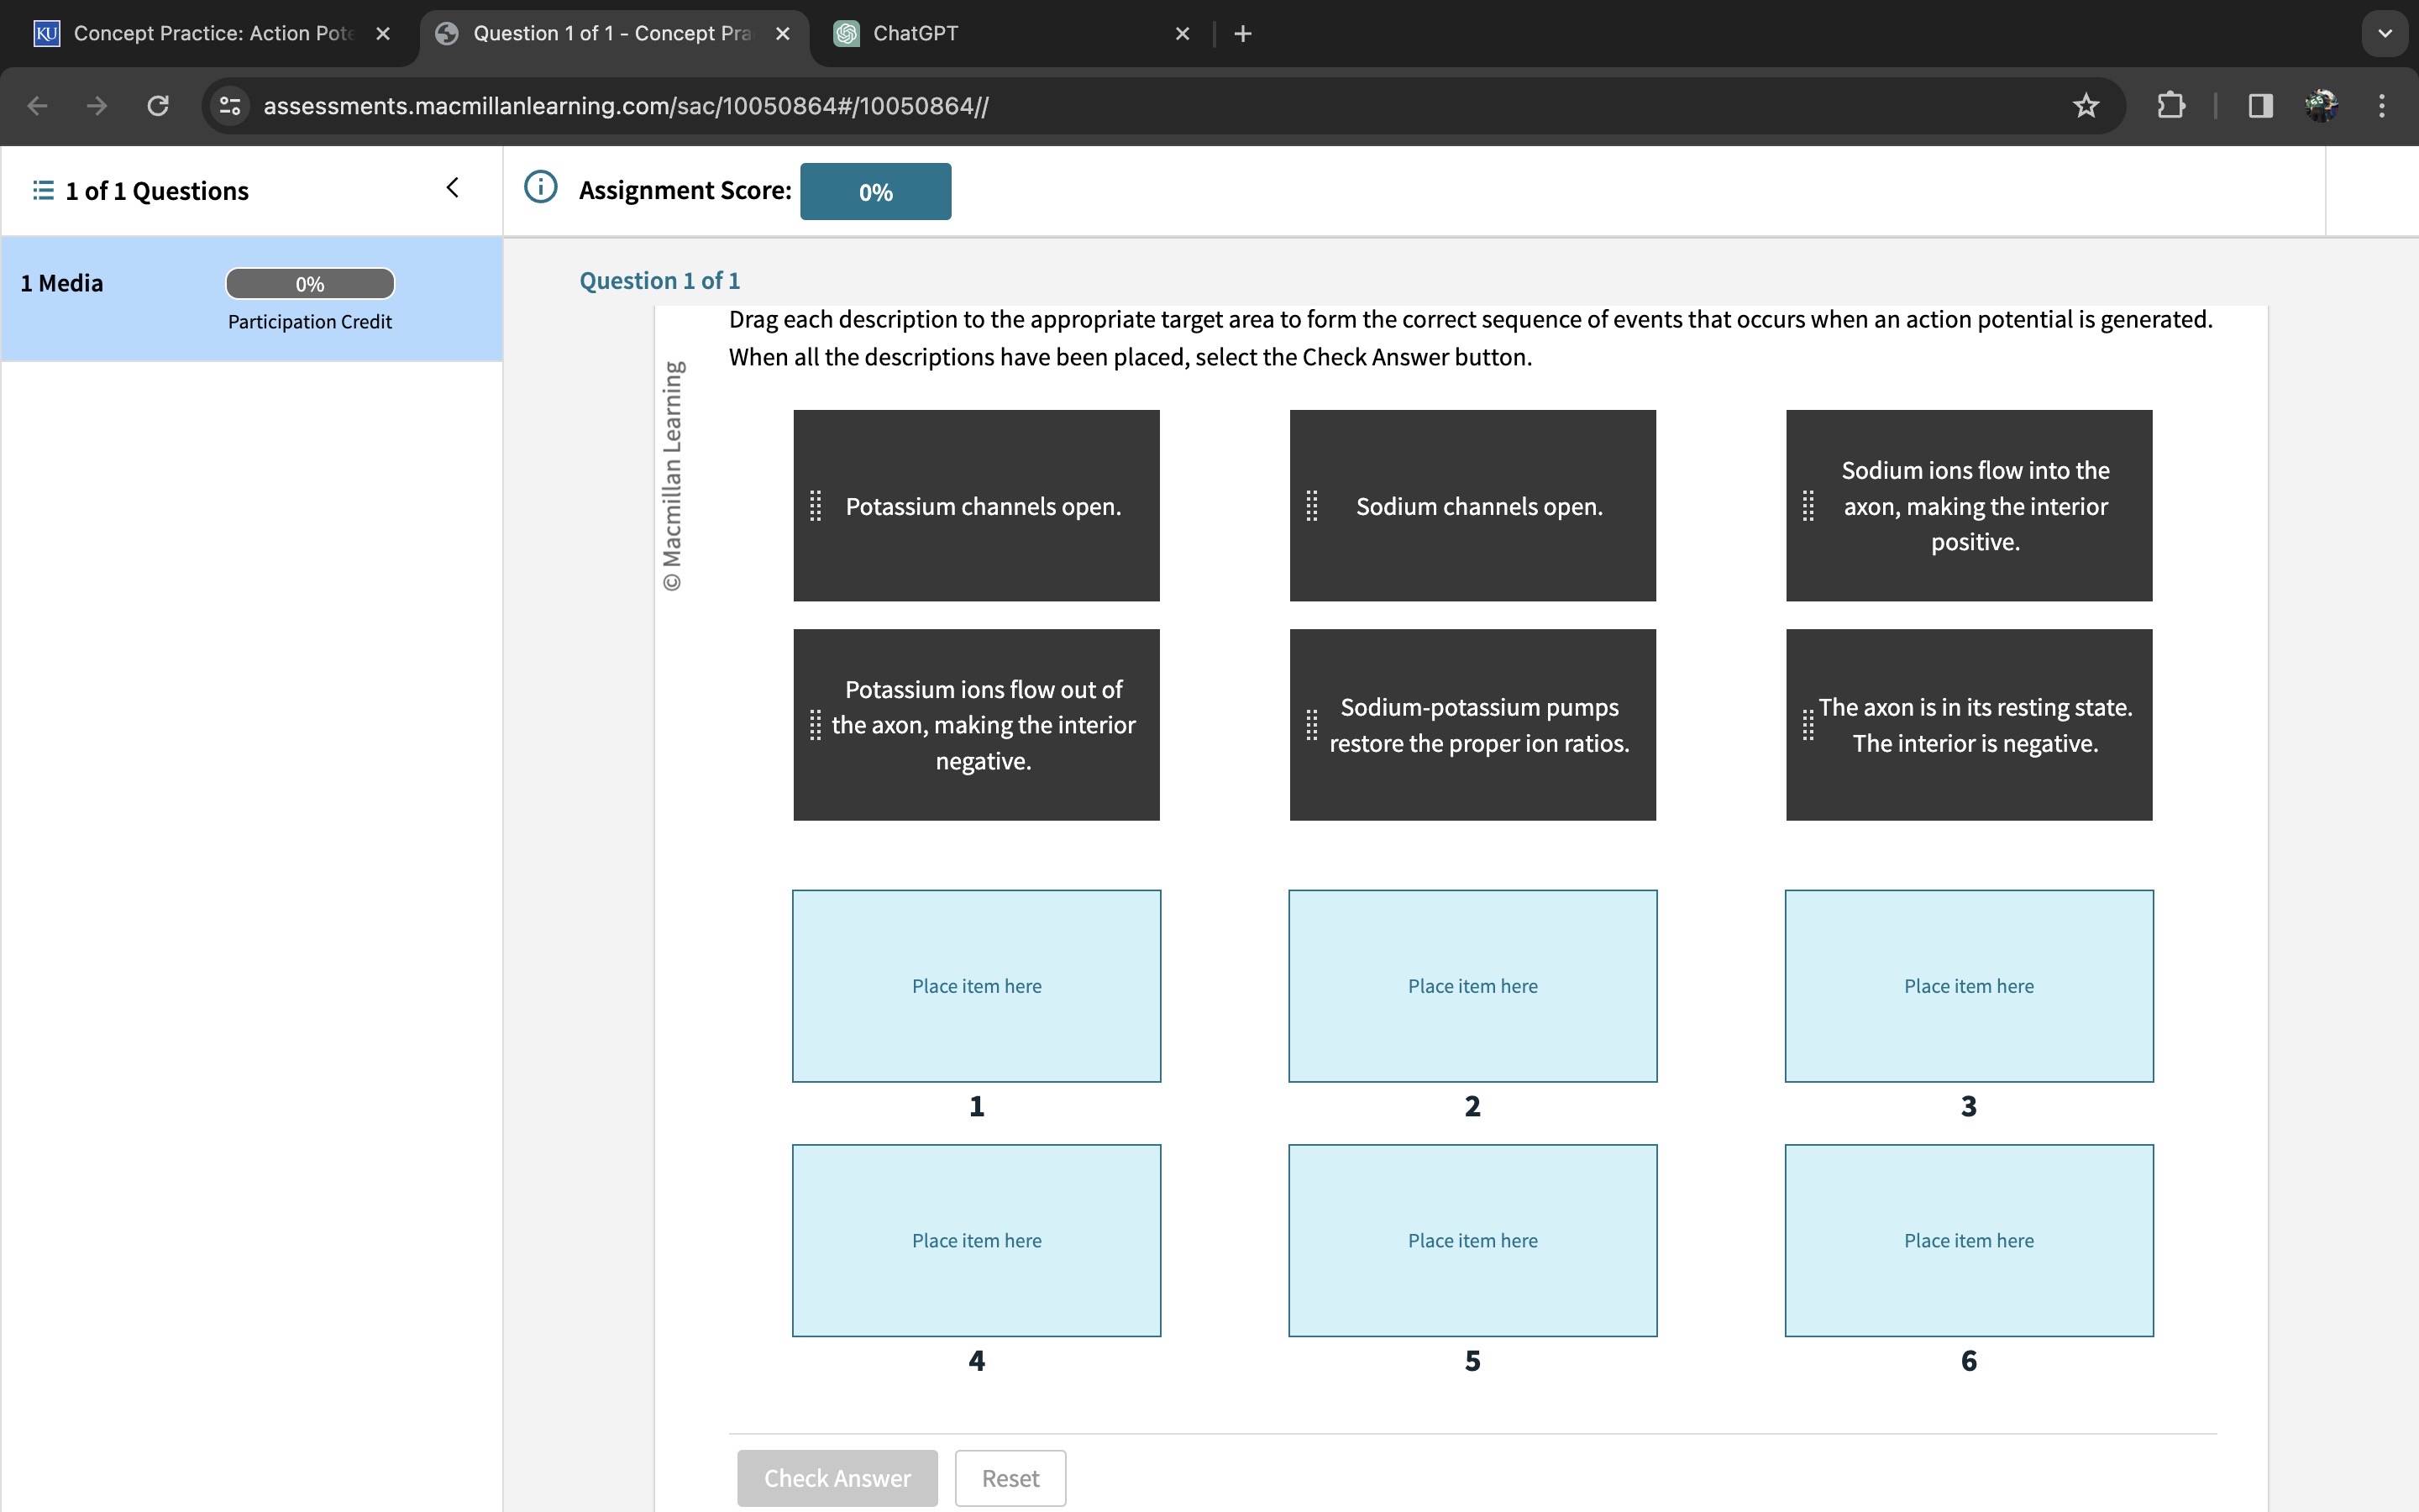
Task: Open the Chrome three-dot menu
Action: tap(2382, 106)
